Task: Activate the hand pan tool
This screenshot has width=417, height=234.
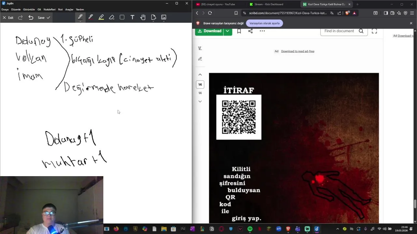Action: point(143,17)
